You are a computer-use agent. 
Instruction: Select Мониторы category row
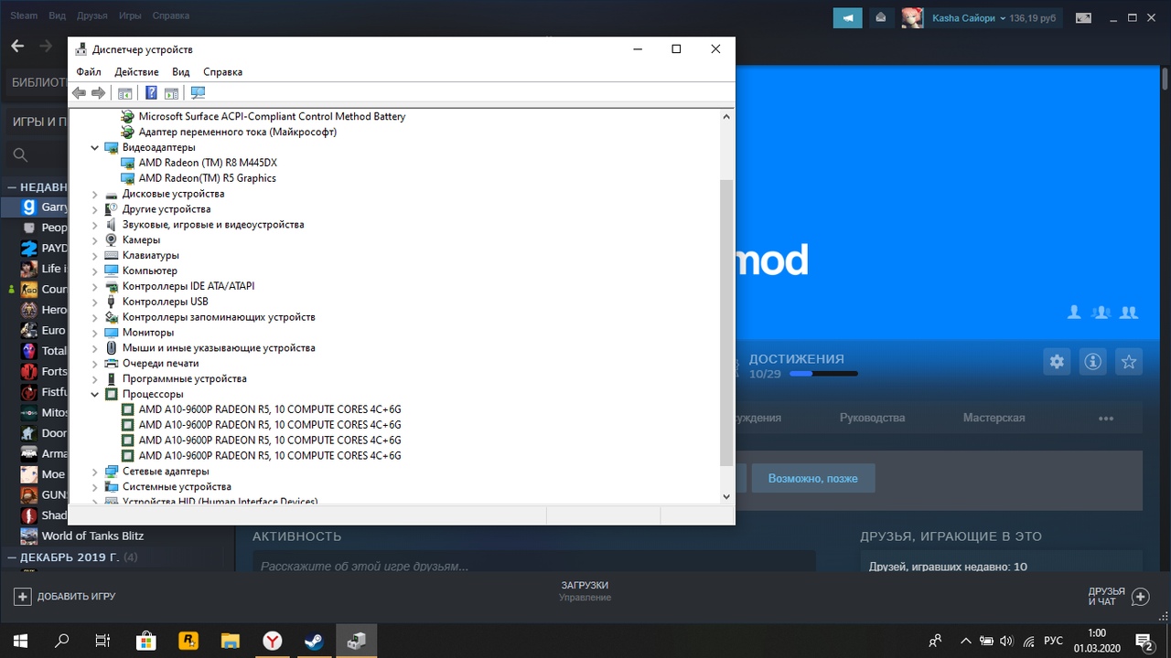coord(147,333)
